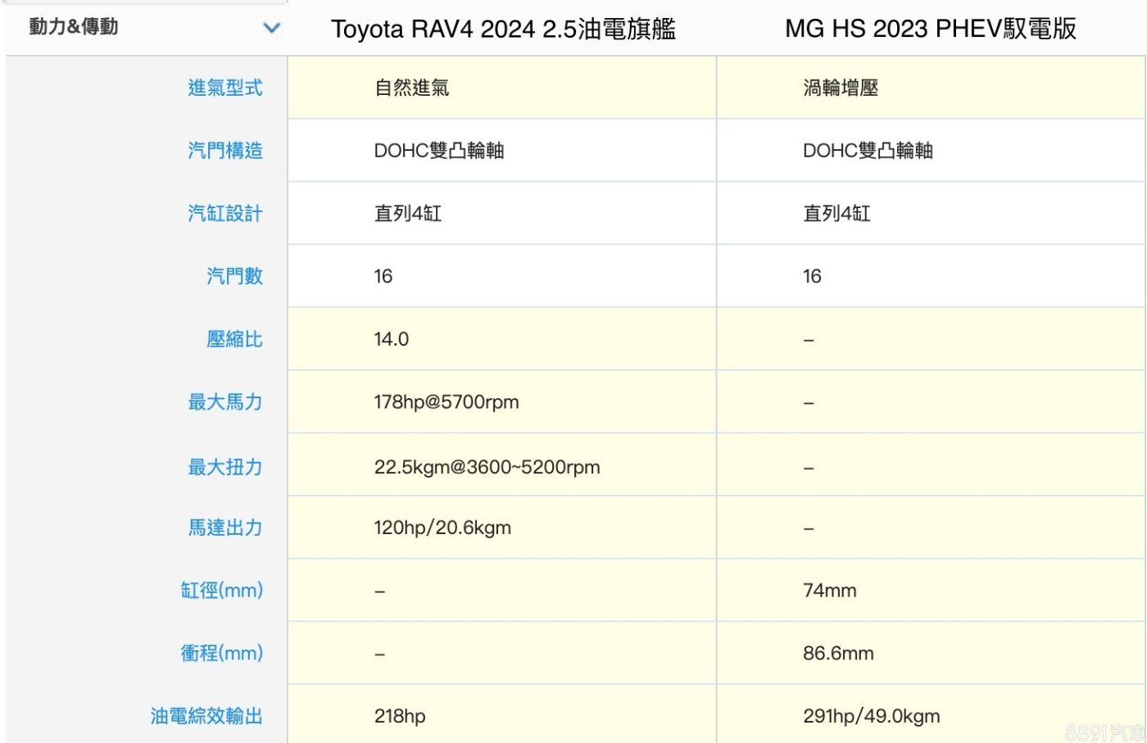Image resolution: width=1147 pixels, height=743 pixels.
Task: Click the 進氣型式 spec label
Action: 224,88
